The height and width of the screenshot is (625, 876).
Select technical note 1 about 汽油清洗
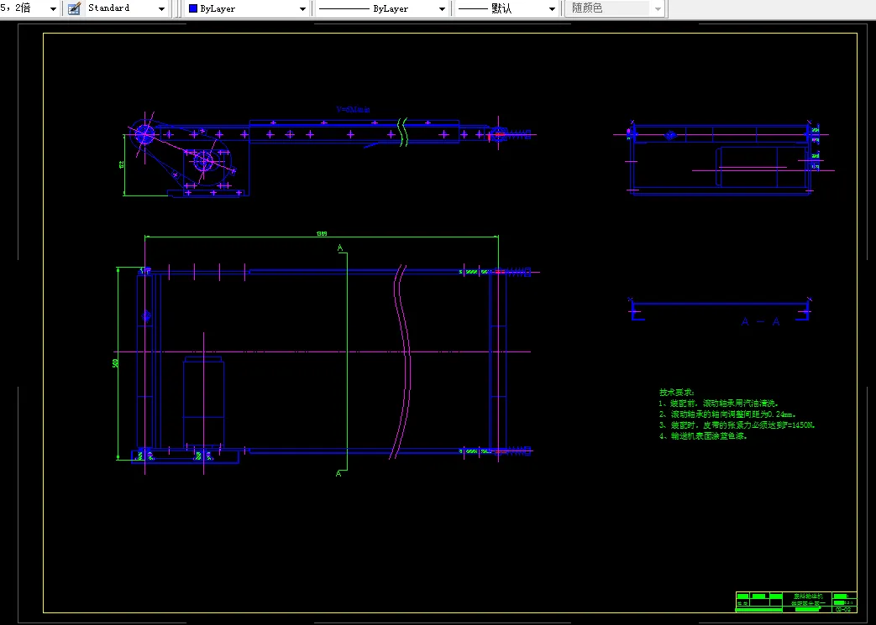pyautogui.click(x=718, y=404)
